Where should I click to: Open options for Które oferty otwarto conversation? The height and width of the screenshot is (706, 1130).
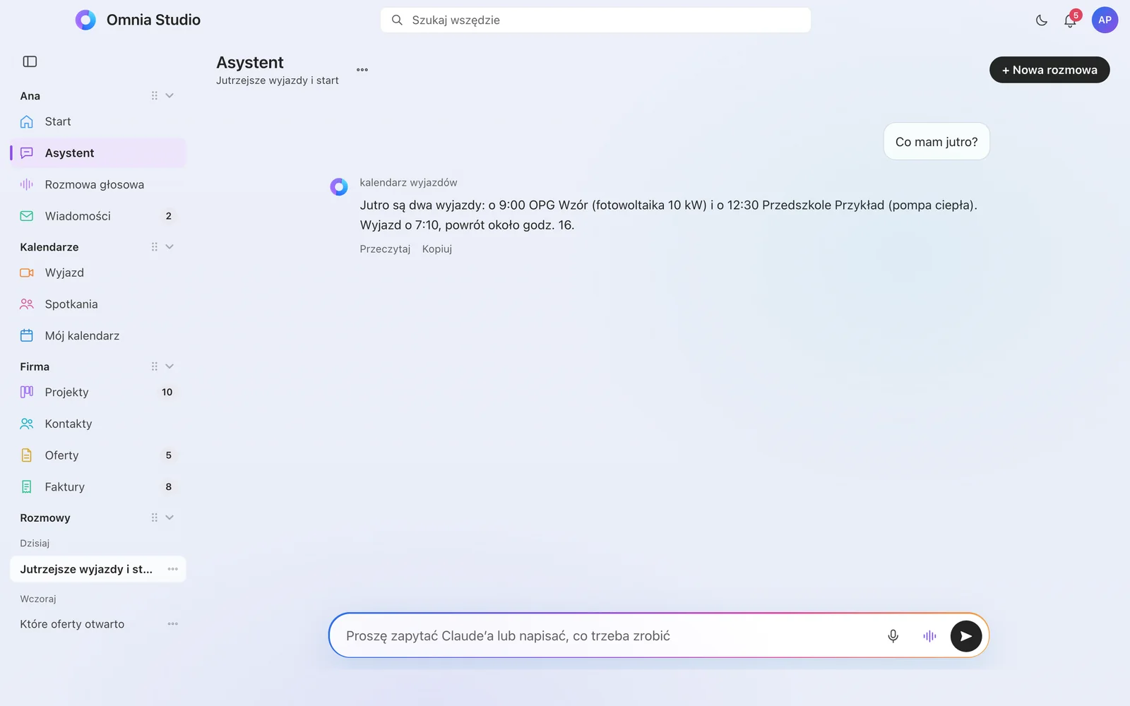tap(173, 624)
